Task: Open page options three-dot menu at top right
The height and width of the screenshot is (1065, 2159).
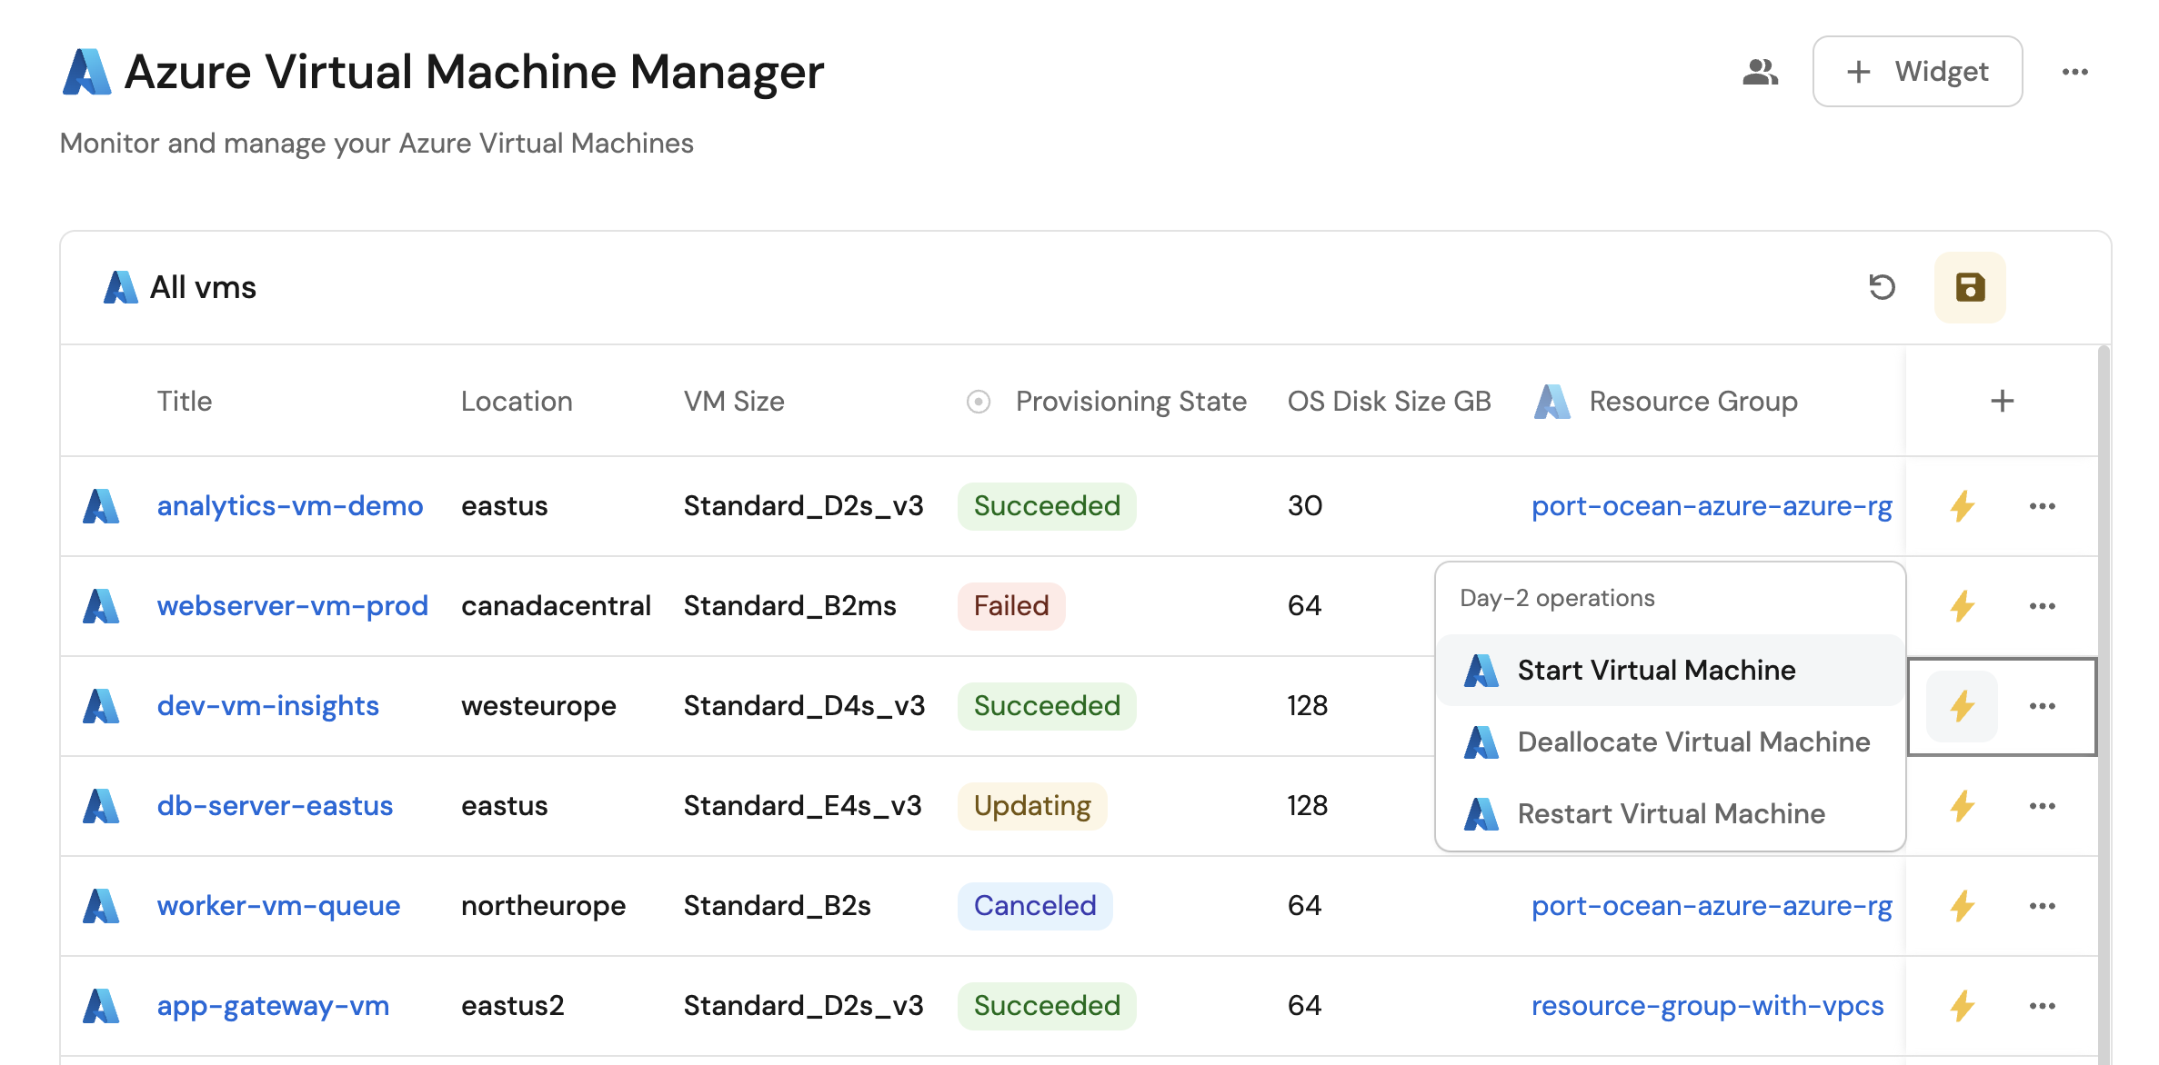Action: click(x=2074, y=72)
